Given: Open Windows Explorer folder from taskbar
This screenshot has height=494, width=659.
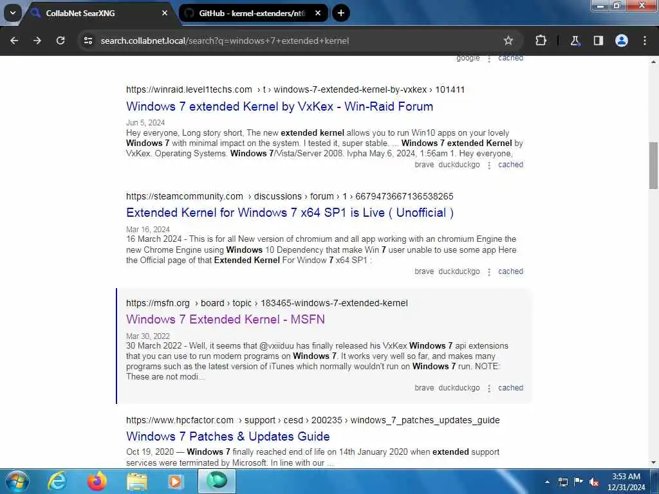Looking at the screenshot, I should coord(137,481).
